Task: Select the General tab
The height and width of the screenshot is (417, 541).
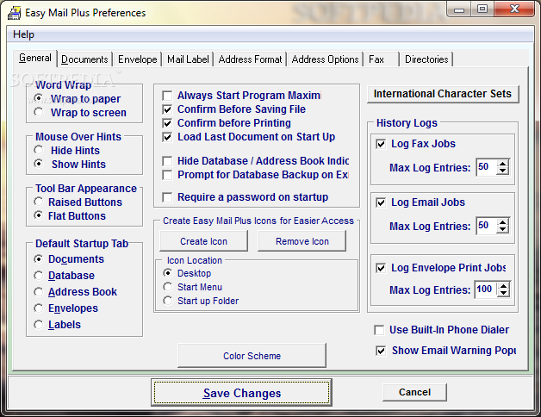Action: (34, 58)
